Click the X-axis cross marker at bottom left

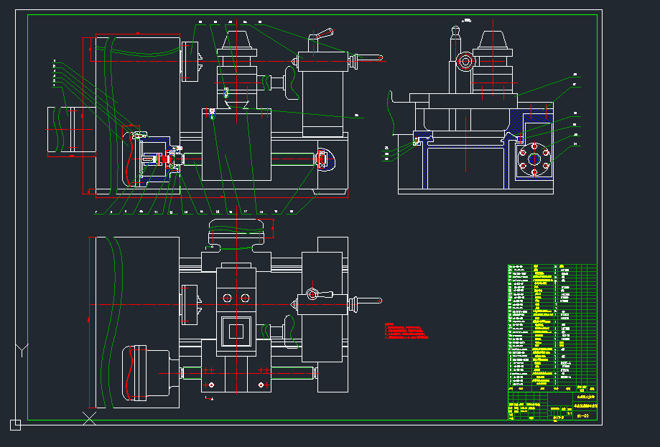point(90,418)
